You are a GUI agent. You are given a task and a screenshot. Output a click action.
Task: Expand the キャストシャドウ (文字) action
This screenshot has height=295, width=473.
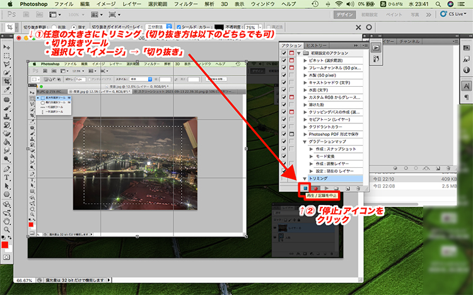pyautogui.click(x=305, y=82)
